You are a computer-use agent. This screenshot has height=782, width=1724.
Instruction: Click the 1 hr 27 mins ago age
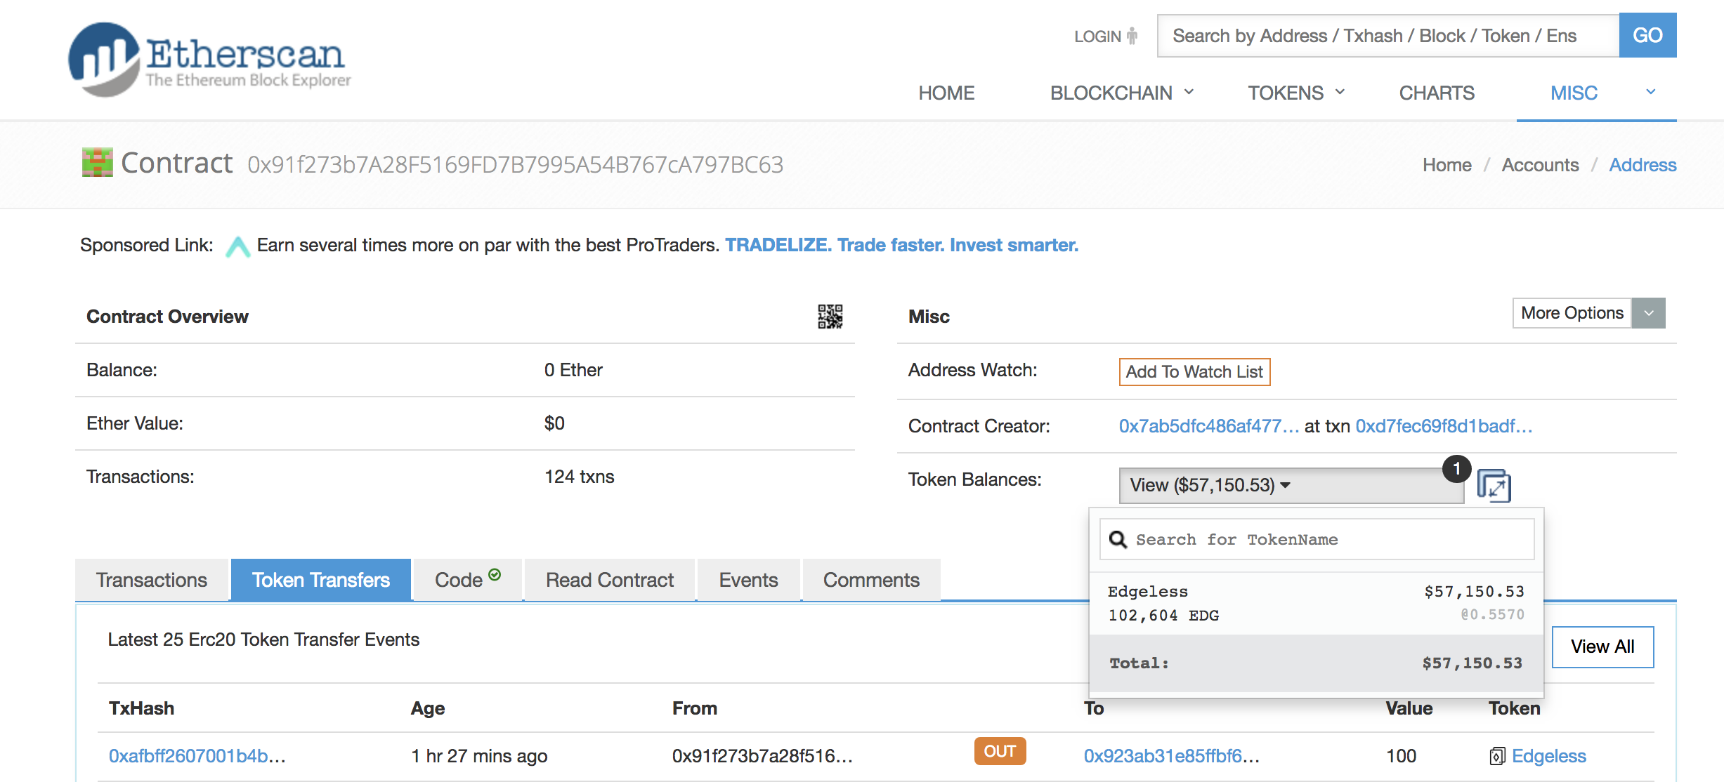pyautogui.click(x=479, y=756)
